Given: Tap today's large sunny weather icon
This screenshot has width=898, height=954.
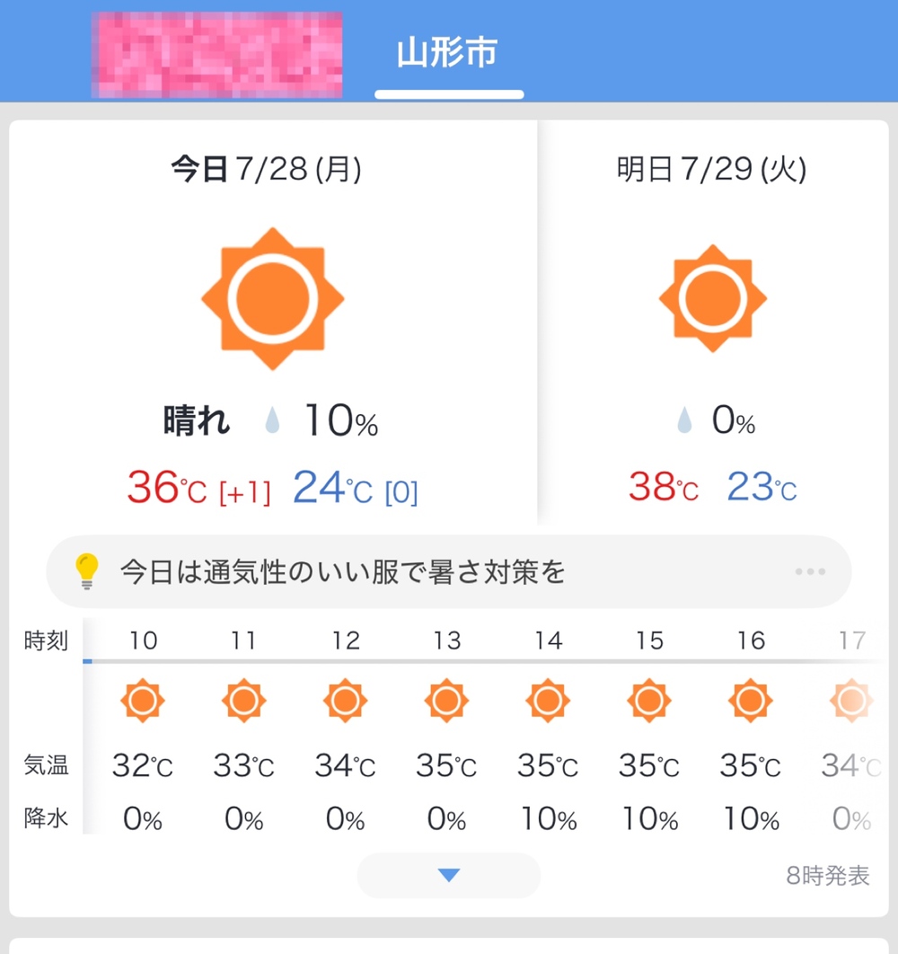Looking at the screenshot, I should click(273, 299).
